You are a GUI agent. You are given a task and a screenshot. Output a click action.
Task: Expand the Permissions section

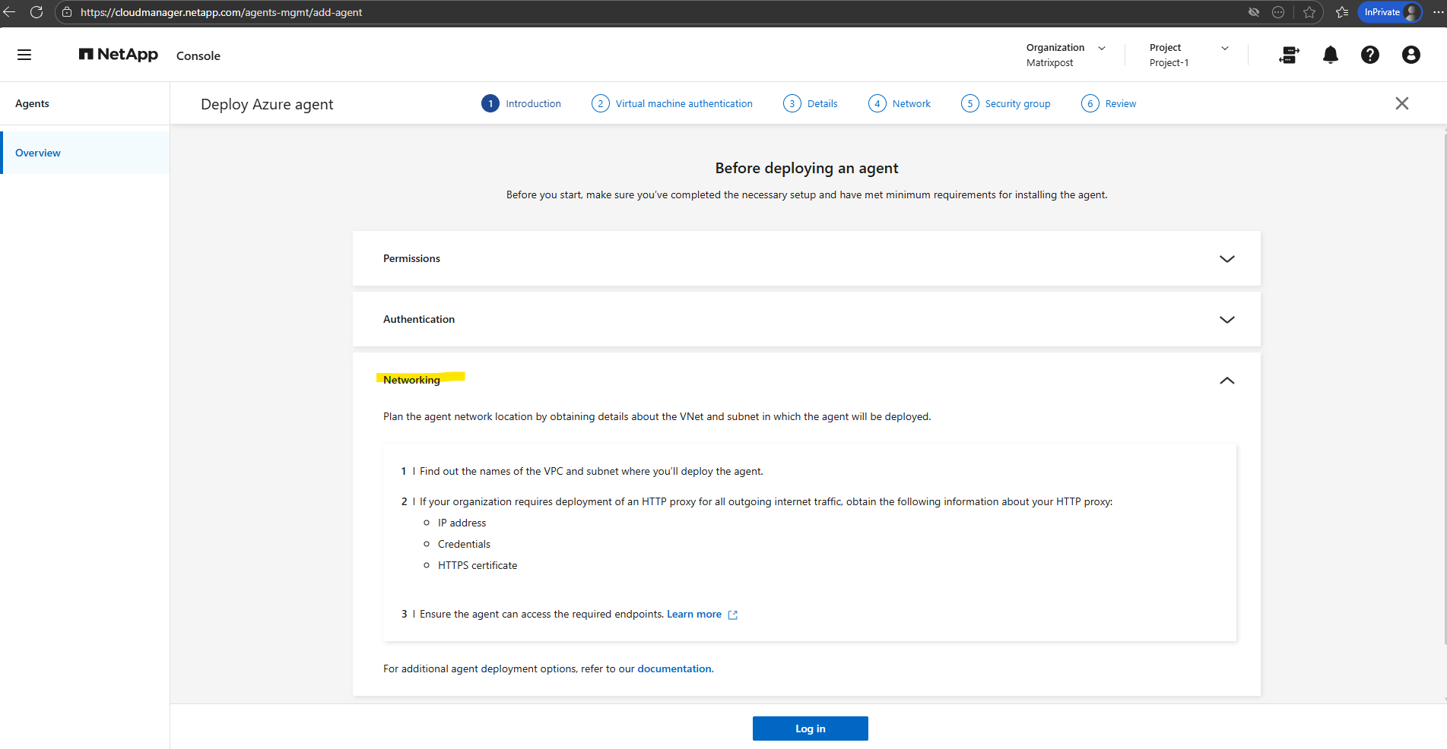pos(1226,259)
